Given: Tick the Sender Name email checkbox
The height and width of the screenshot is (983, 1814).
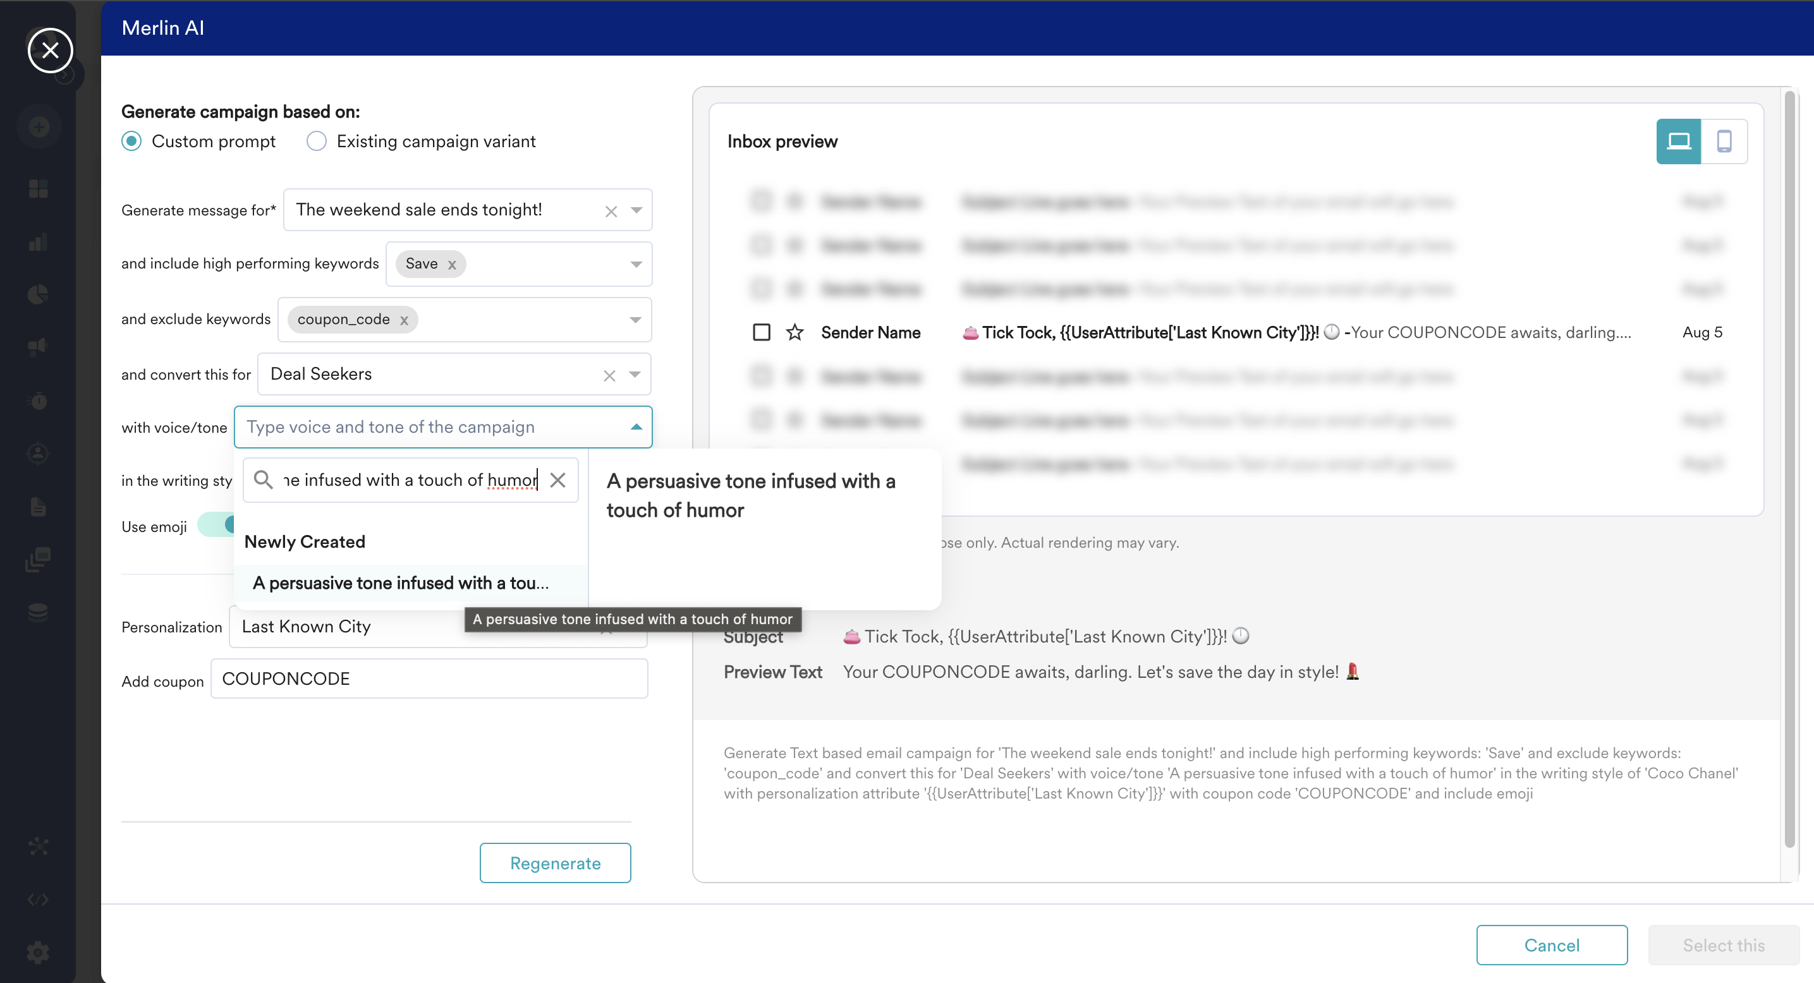Looking at the screenshot, I should click(x=761, y=332).
